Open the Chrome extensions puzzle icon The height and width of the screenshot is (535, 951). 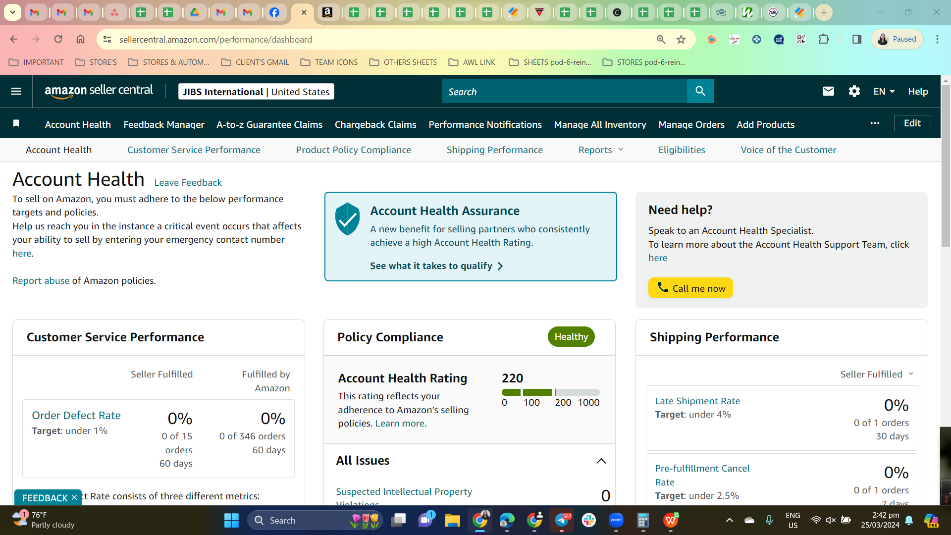pos(824,39)
